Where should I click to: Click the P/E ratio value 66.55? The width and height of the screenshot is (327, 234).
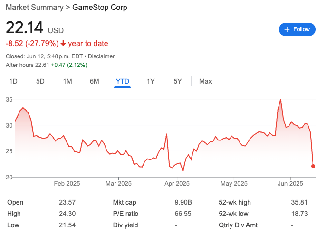183,214
